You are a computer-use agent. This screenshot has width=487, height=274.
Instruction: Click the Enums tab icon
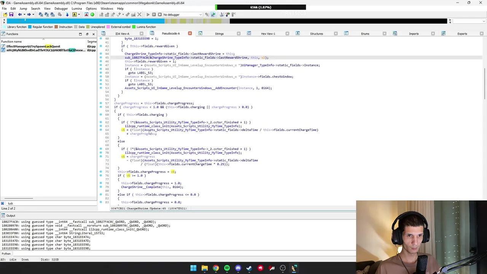[x=346, y=33]
